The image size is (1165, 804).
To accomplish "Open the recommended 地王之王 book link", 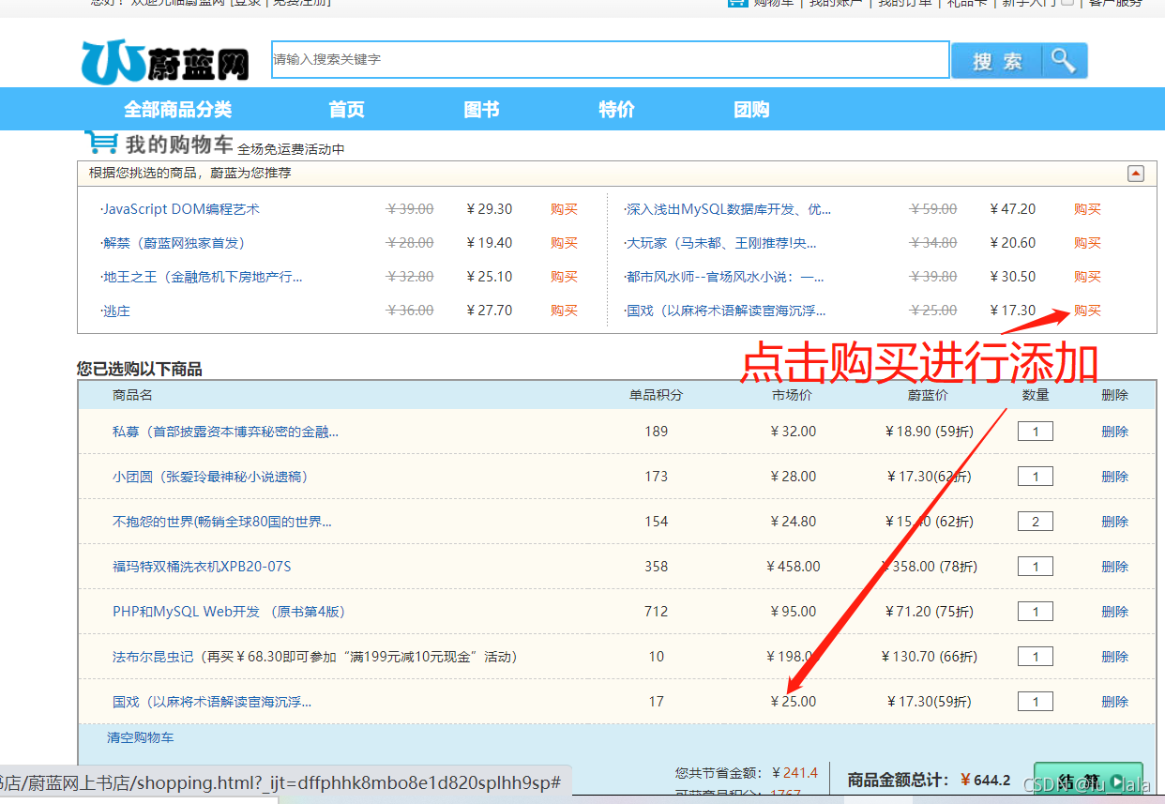I will 203,277.
